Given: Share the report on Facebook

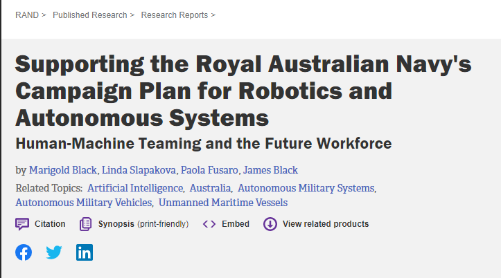Looking at the screenshot, I should click(x=24, y=252).
